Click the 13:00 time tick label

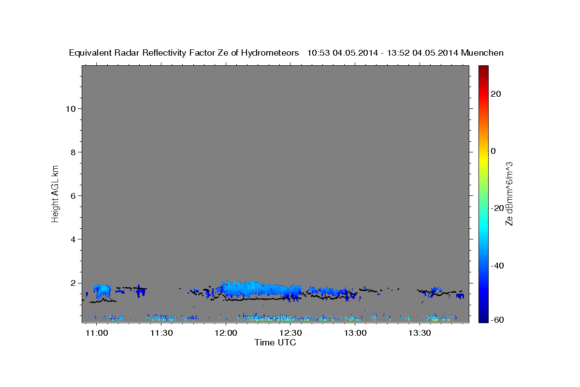(x=355, y=333)
